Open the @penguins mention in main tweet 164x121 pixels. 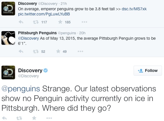coord(21,89)
